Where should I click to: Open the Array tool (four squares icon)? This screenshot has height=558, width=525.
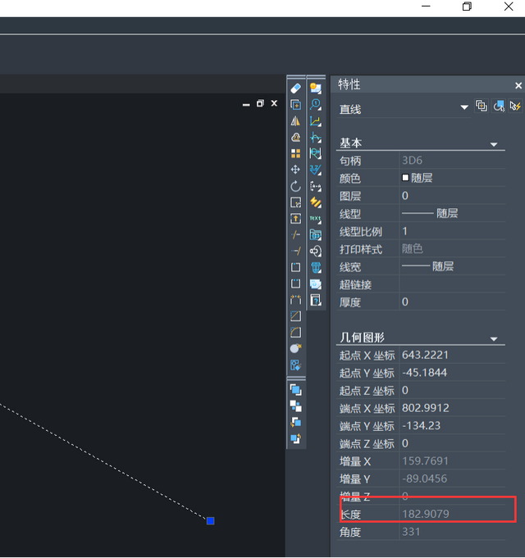295,153
